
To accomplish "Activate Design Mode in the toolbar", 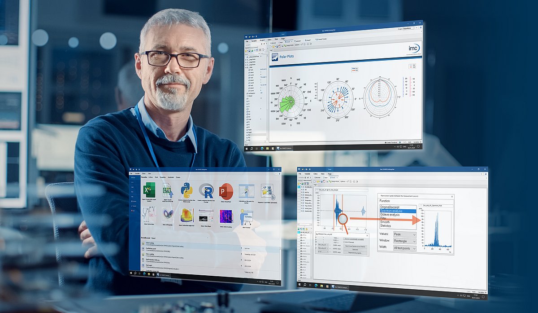I will (289, 45).
